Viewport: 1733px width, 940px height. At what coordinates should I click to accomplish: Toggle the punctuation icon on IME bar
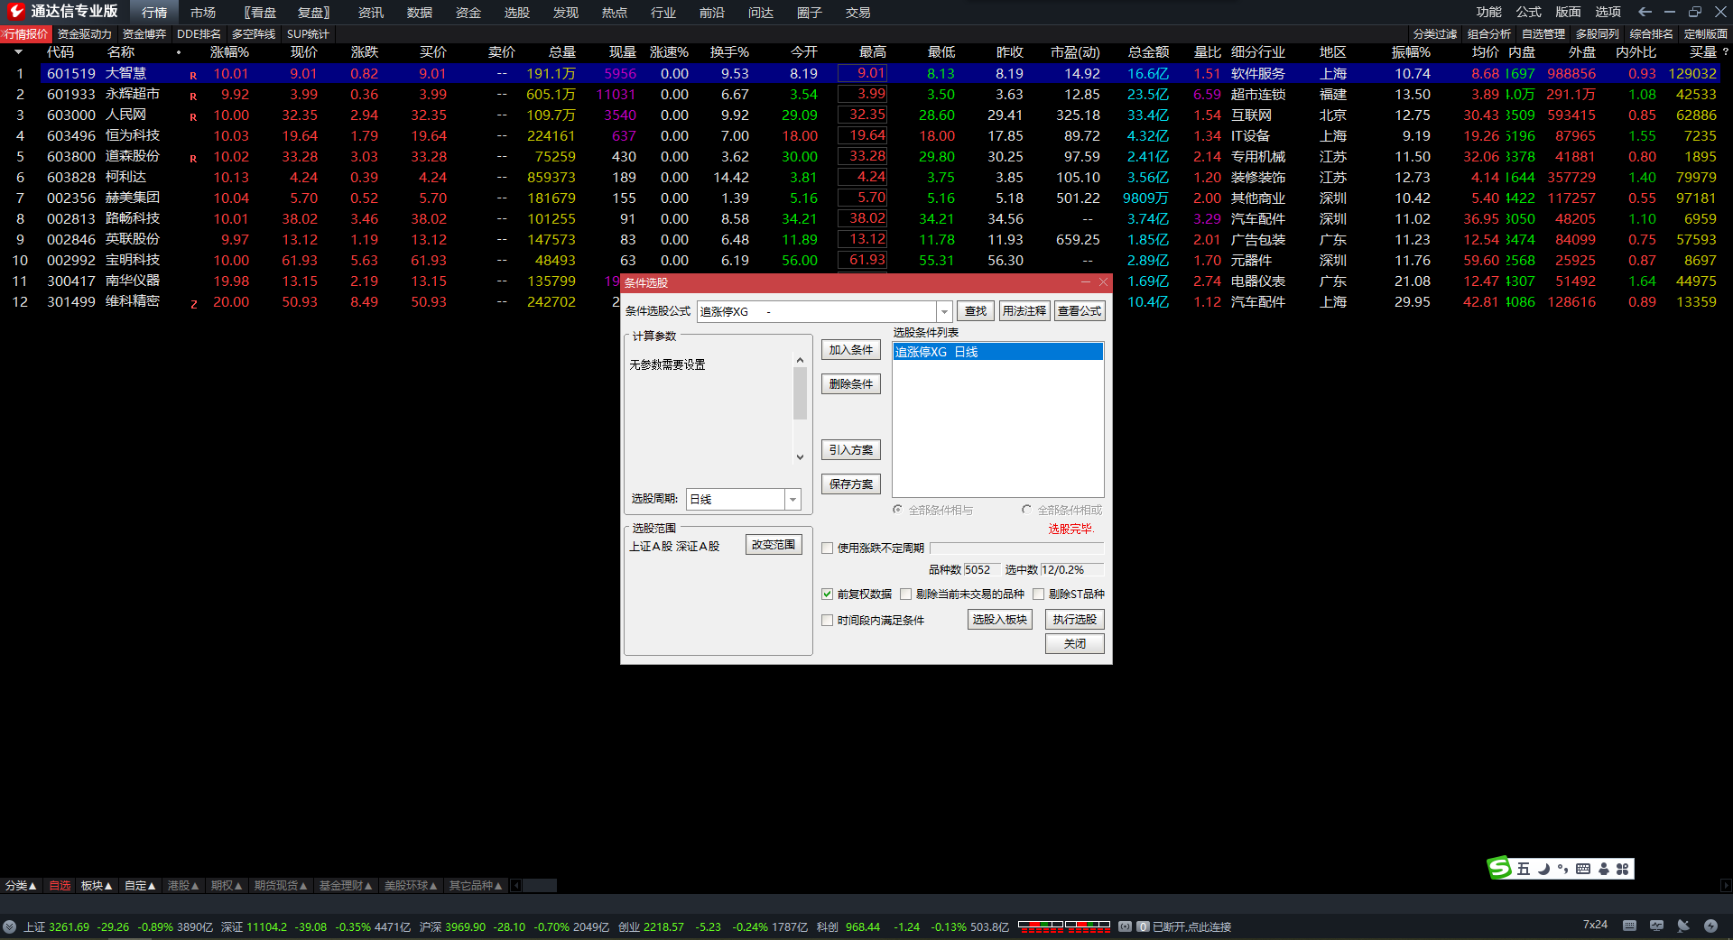[1562, 869]
